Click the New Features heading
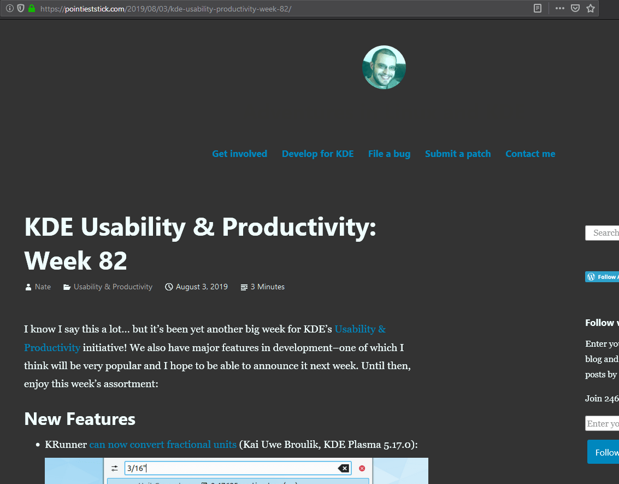This screenshot has width=619, height=484. pyautogui.click(x=80, y=419)
